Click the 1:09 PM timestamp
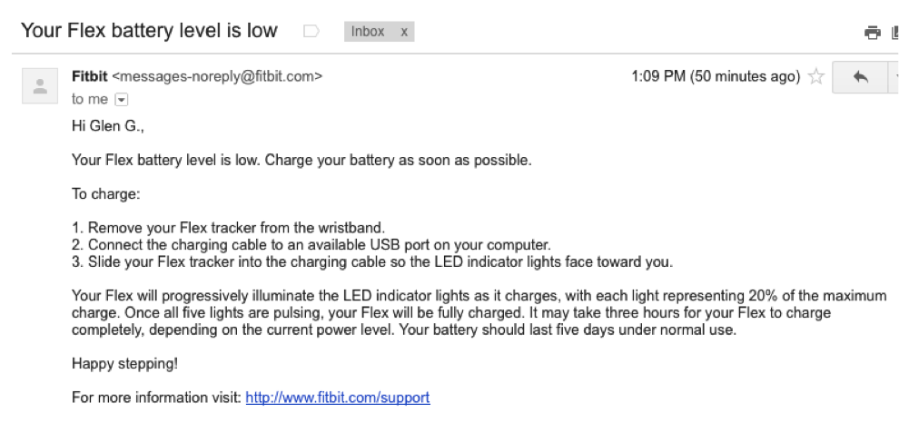Screen dimensions: 899x423 [x=716, y=76]
